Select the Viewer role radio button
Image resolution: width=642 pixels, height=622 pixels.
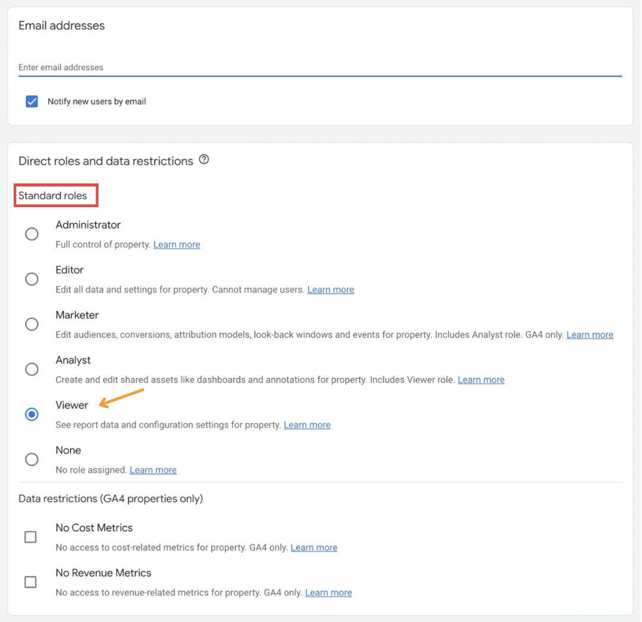tap(31, 414)
